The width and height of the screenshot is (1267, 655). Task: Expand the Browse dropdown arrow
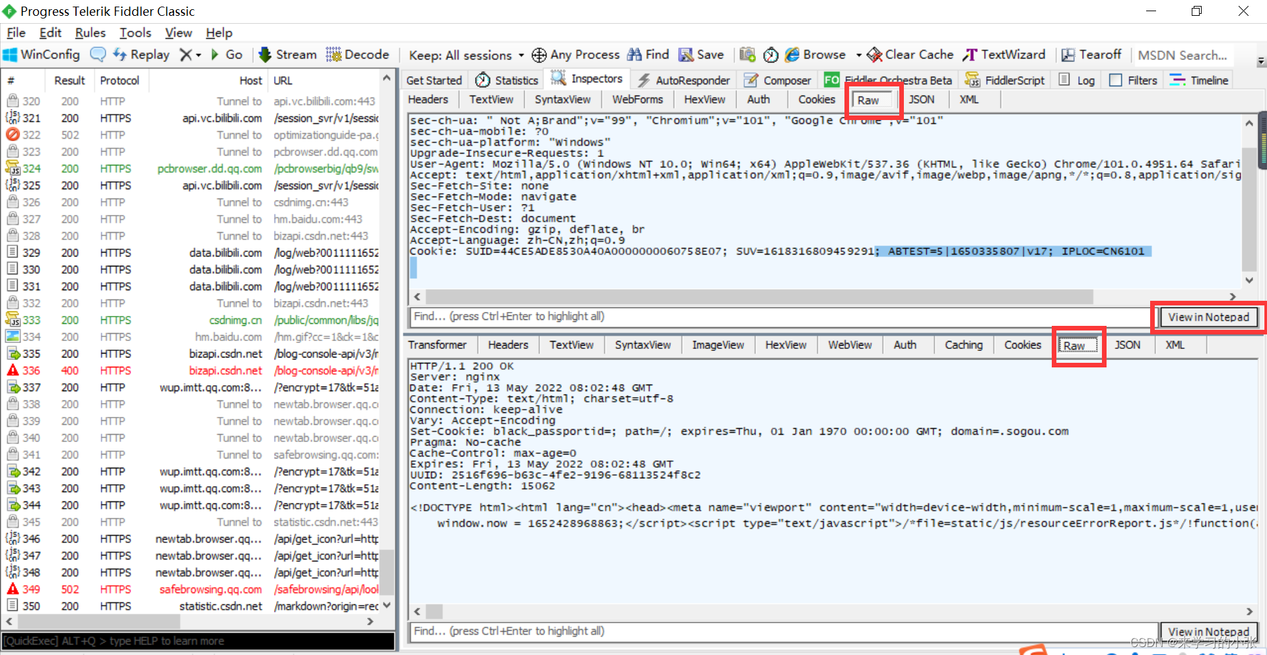(858, 55)
